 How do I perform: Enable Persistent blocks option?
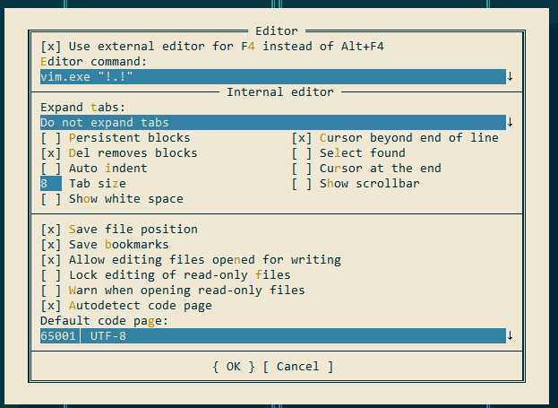coord(51,138)
